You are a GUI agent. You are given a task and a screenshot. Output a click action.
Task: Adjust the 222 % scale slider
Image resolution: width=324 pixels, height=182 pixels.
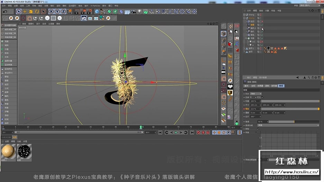[x=290, y=109]
